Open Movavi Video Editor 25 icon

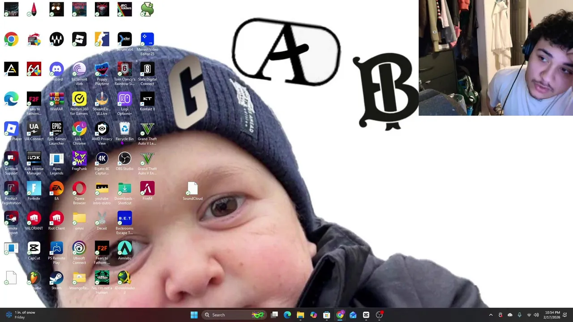point(147,45)
